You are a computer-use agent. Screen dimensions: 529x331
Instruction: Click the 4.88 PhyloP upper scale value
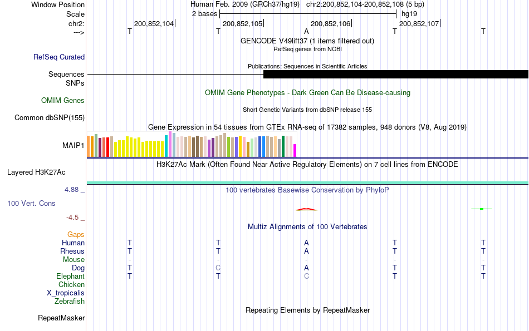tap(71, 190)
